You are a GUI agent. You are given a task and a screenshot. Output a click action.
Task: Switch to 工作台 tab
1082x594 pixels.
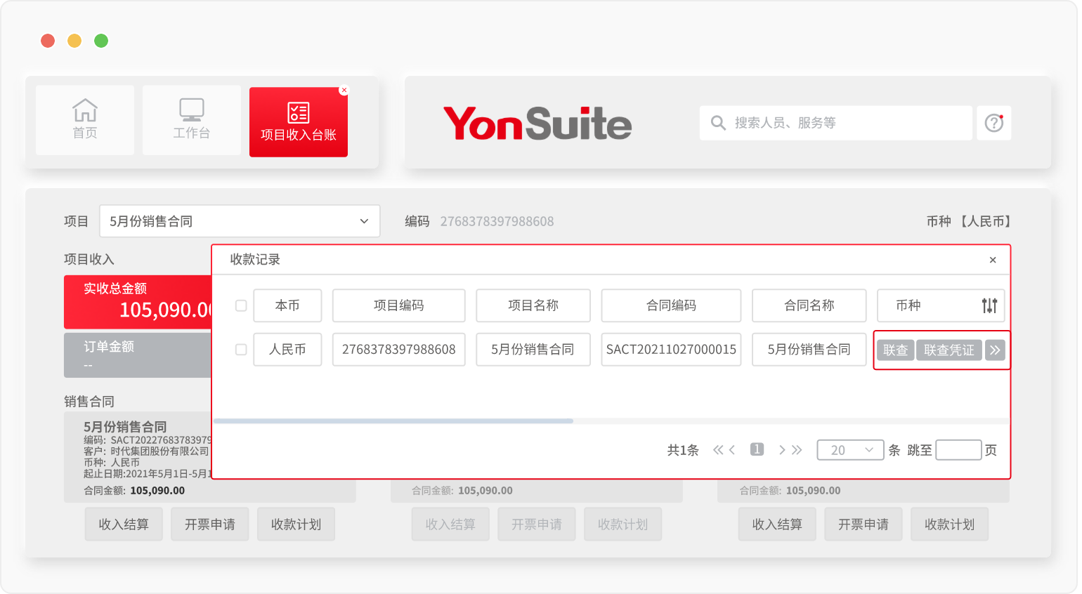pos(192,120)
